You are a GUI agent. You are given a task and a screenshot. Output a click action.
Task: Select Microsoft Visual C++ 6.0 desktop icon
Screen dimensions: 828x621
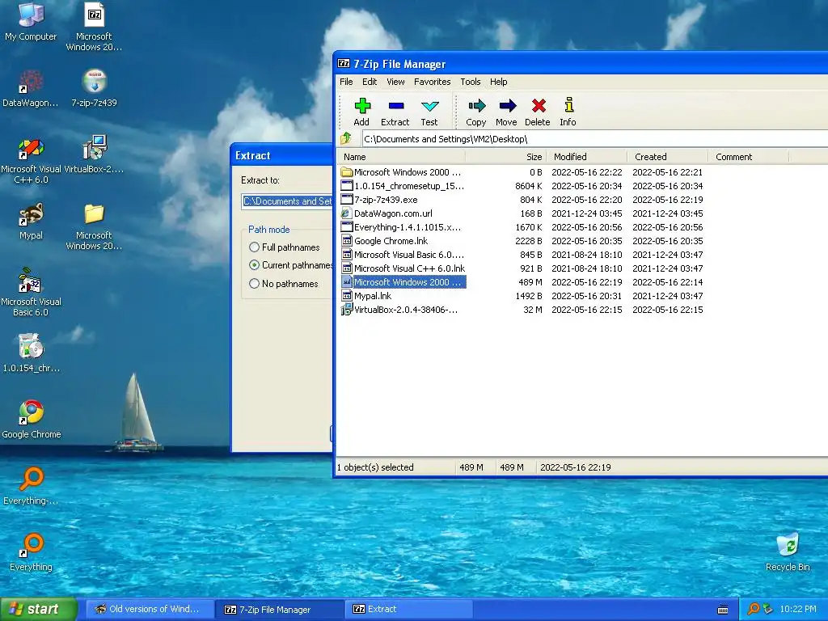click(31, 159)
